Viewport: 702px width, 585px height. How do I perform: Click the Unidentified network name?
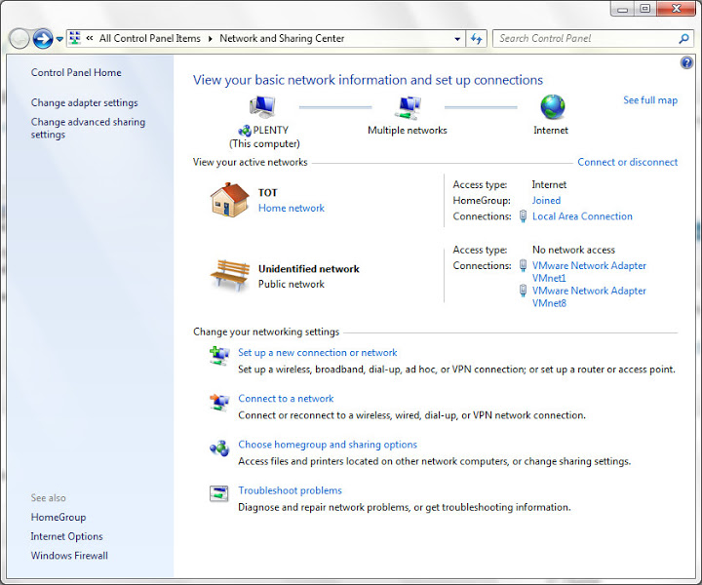click(x=308, y=269)
